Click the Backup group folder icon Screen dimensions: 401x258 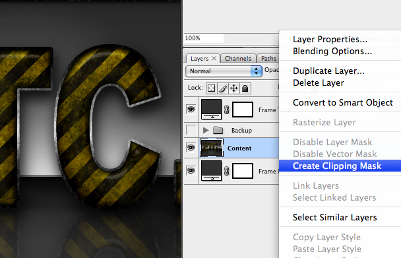coord(218,130)
